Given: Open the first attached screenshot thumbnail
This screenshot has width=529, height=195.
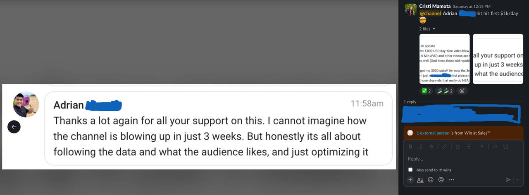Looking at the screenshot, I should [x=444, y=59].
